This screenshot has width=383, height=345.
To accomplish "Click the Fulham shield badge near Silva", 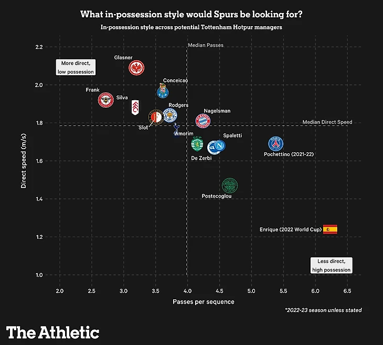I will (x=135, y=107).
